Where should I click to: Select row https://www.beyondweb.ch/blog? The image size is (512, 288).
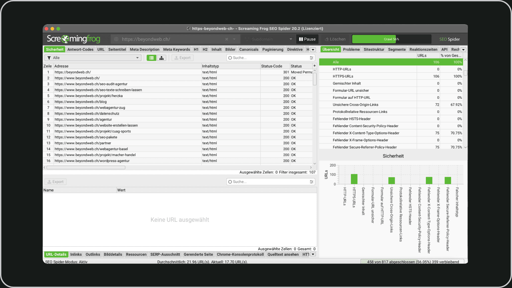178,102
